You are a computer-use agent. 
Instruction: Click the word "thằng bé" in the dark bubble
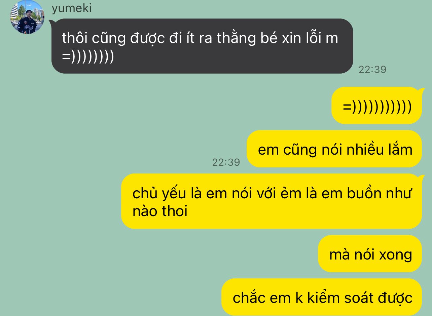coord(242,38)
